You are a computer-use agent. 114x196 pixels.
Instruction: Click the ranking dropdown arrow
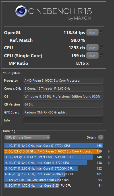pos(48,137)
